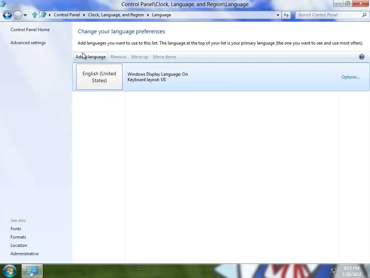Select the Language breadcrumb segment
Screen dimensions: 370x278
(162, 15)
